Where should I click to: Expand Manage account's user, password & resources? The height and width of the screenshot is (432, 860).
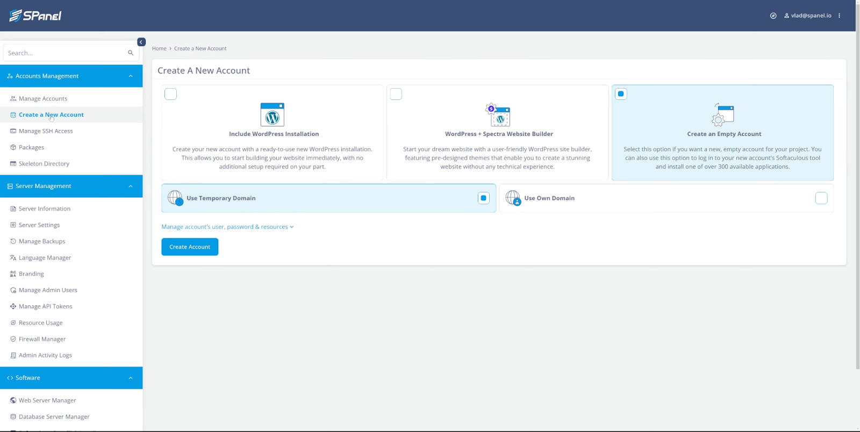[x=227, y=227]
